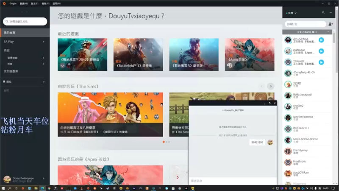339x191 pixels.
Task: Expand the 特賣 chevron under store
Action: (44, 64)
